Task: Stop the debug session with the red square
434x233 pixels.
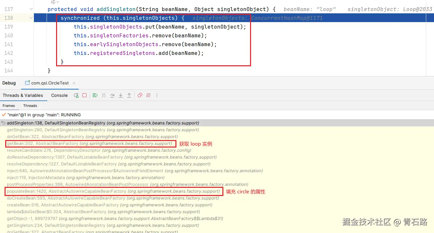Action: pyautogui.click(x=84, y=95)
